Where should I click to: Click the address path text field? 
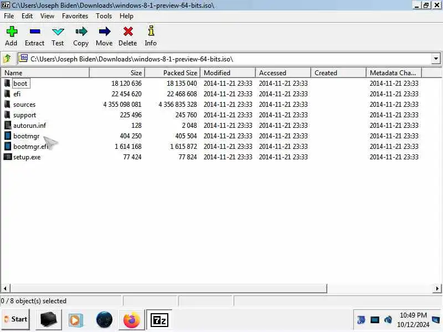tap(225, 59)
